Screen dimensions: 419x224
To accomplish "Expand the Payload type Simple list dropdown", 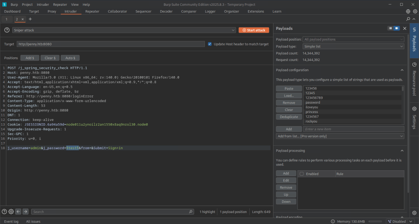I will pos(353,47).
